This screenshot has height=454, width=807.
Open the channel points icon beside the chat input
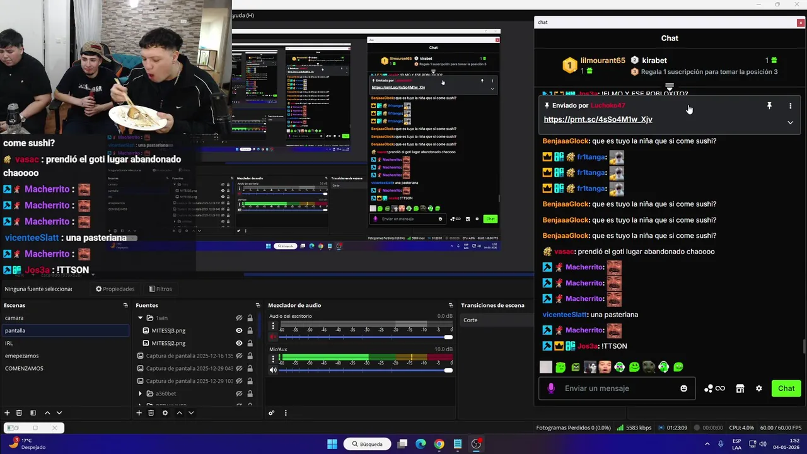pyautogui.click(x=714, y=388)
